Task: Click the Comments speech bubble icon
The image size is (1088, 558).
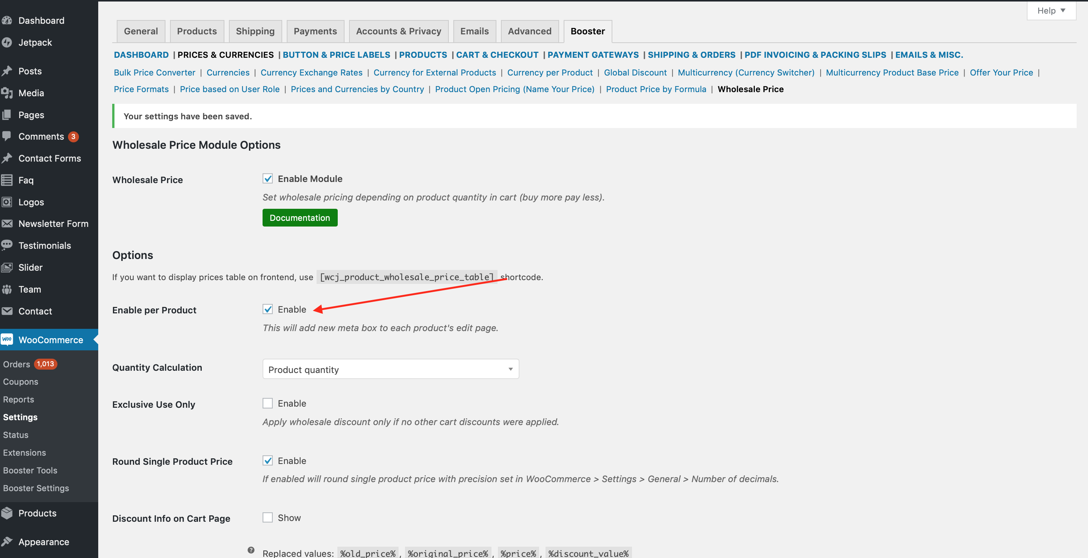Action: click(7, 136)
